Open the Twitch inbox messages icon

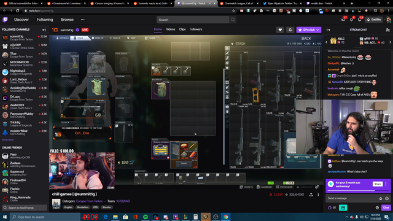[343, 20]
